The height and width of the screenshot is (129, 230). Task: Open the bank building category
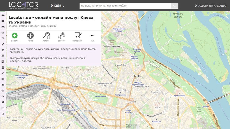tap(3, 67)
